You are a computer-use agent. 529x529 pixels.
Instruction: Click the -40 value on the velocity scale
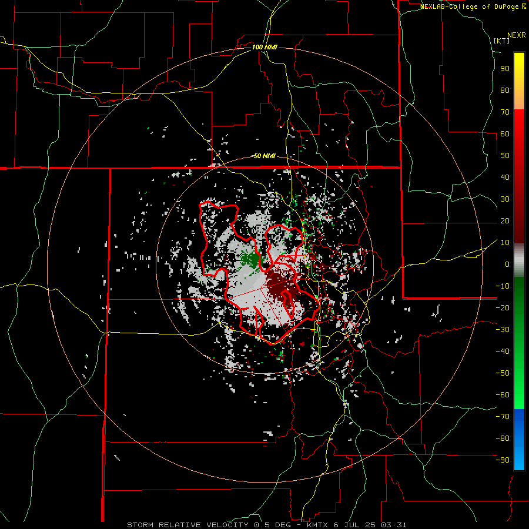pos(503,351)
